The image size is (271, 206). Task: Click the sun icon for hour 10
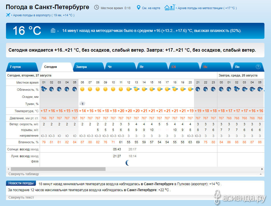pyautogui.click(x=113, y=89)
